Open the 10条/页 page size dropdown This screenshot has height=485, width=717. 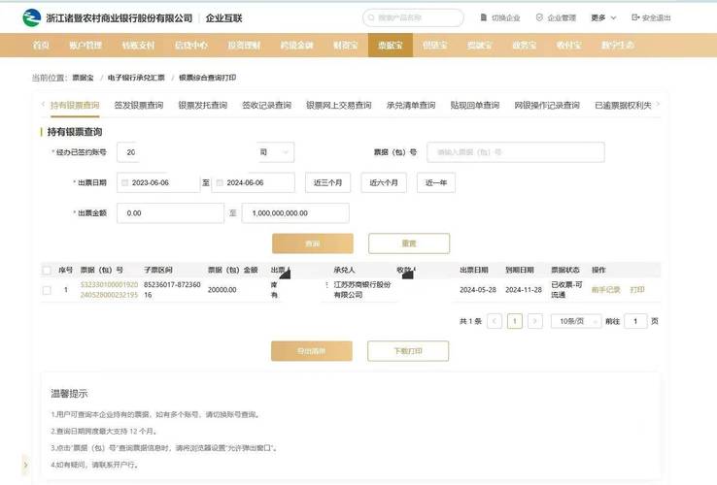576,321
